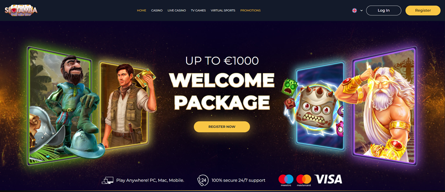Open the Promotions page
The width and height of the screenshot is (445, 192).
pyautogui.click(x=250, y=10)
